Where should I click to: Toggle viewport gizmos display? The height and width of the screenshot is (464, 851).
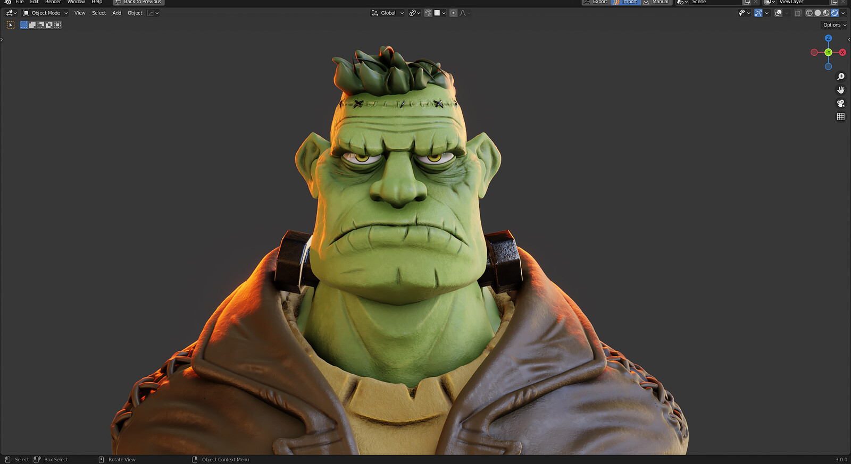[x=758, y=13]
